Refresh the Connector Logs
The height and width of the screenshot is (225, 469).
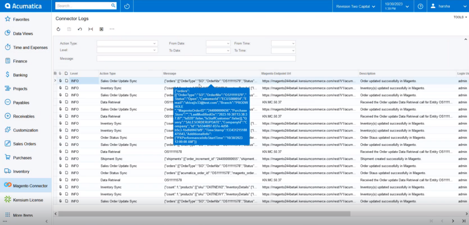click(x=58, y=29)
